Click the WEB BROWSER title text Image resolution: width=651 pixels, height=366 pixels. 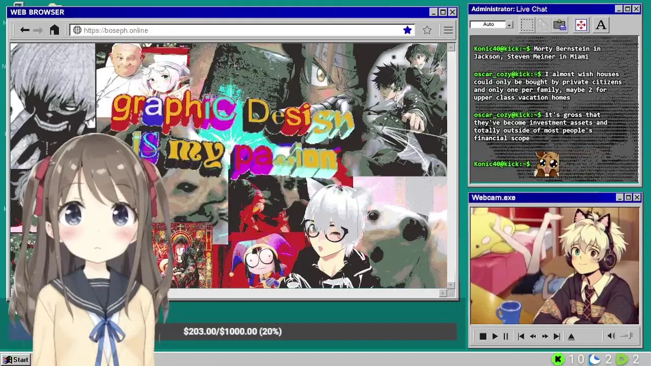coord(37,12)
